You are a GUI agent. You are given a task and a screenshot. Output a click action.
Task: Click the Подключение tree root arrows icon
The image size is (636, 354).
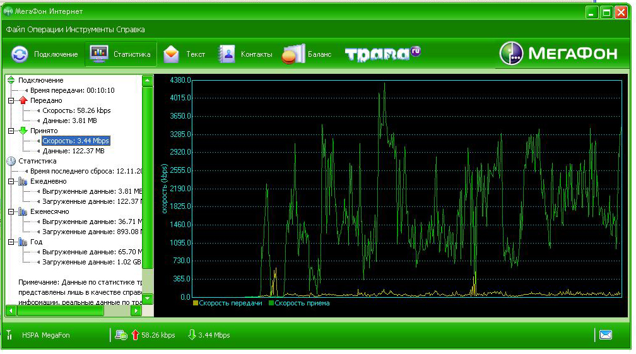[x=11, y=80]
